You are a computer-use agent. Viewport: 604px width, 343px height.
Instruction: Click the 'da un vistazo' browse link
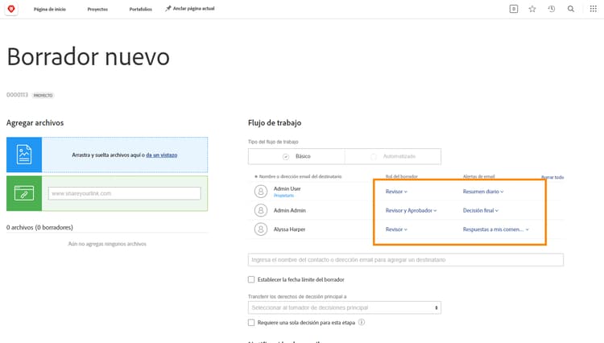pos(162,155)
